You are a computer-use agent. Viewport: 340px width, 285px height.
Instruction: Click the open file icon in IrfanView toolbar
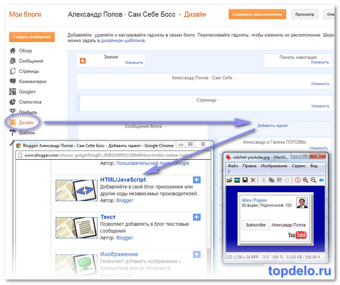pos(230,180)
